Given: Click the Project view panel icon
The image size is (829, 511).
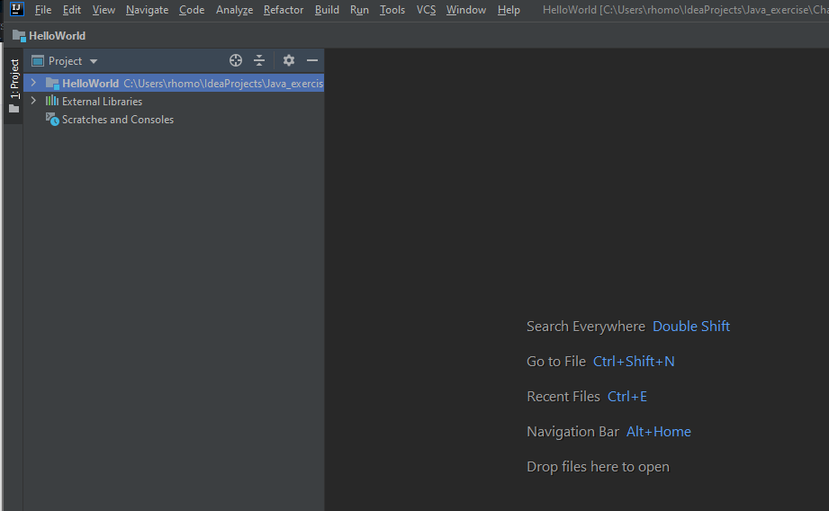Looking at the screenshot, I should pos(38,61).
